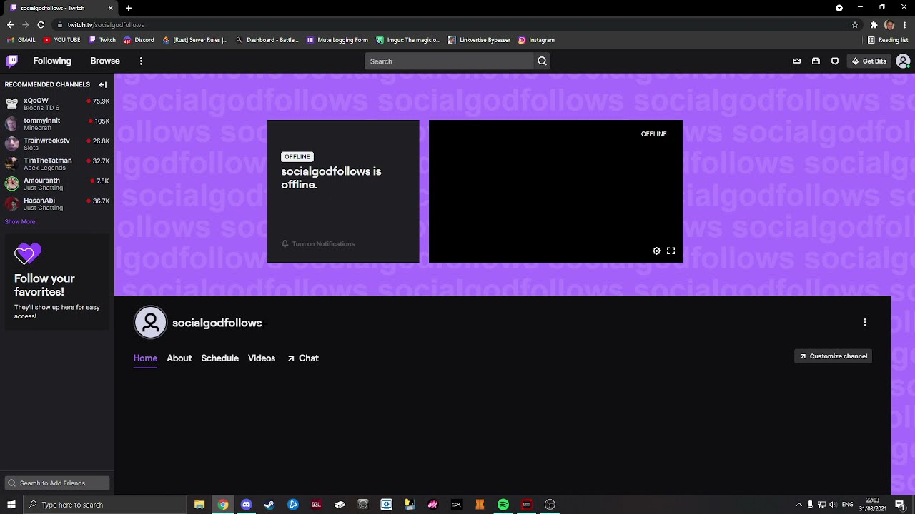
Task: Click the magnifier search button
Action: coord(542,61)
